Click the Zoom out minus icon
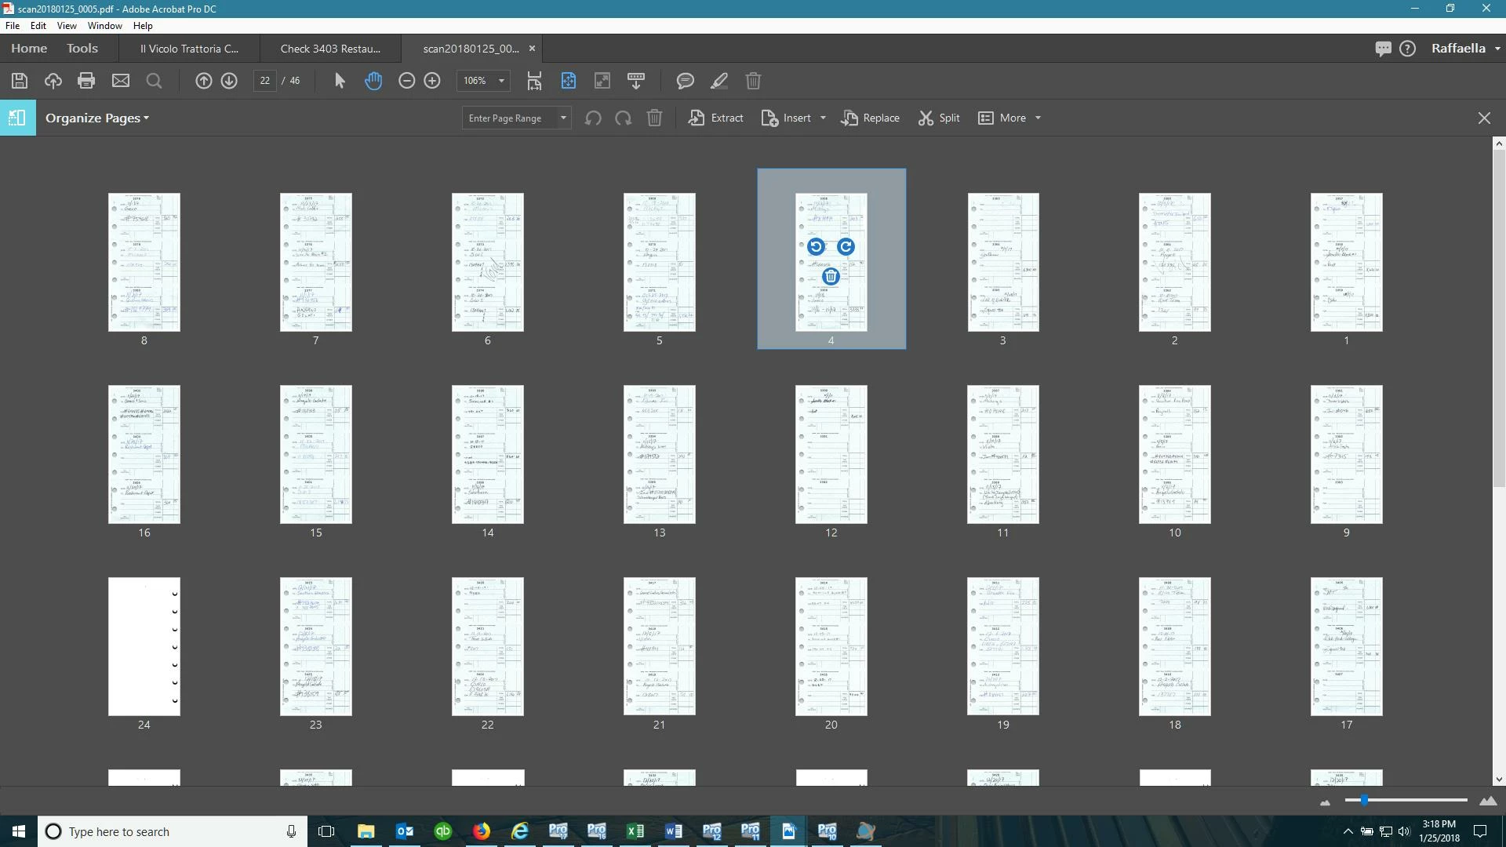This screenshot has height=847, width=1506. coord(406,81)
